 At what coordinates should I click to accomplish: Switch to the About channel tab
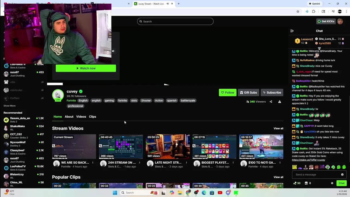pos(69,117)
